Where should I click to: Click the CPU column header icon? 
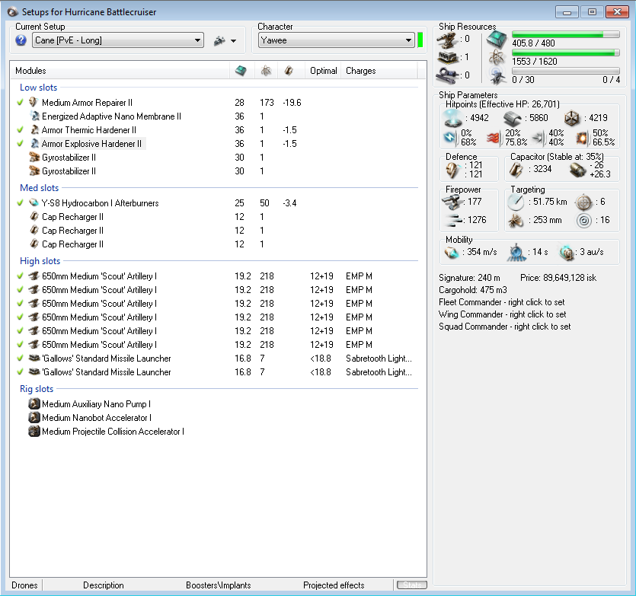[x=241, y=71]
